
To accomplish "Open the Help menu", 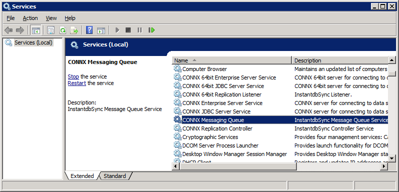I will click(x=70, y=18).
